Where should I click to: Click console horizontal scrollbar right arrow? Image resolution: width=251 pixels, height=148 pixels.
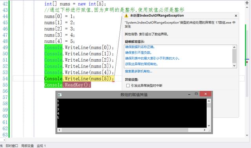204,130
